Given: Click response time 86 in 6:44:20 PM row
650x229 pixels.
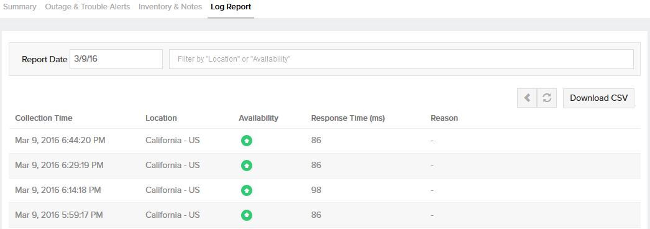Looking at the screenshot, I should click(x=316, y=140).
